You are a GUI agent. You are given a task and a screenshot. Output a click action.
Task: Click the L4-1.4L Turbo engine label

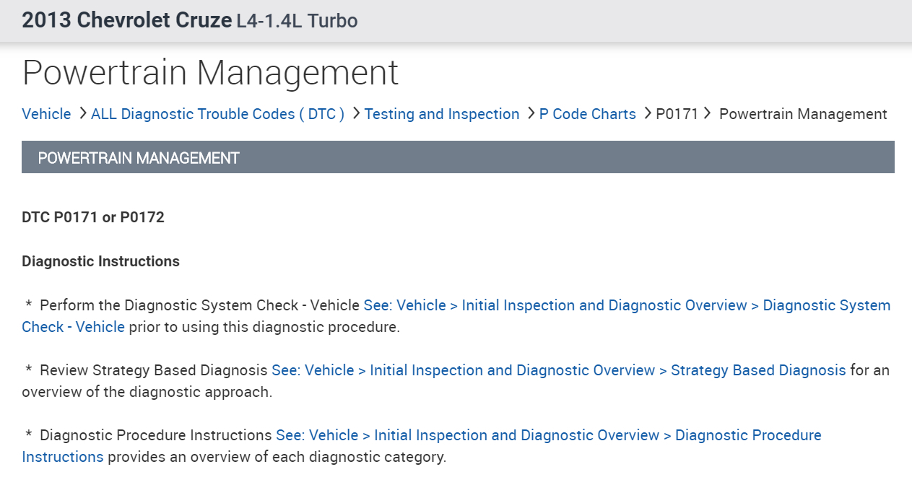point(297,21)
